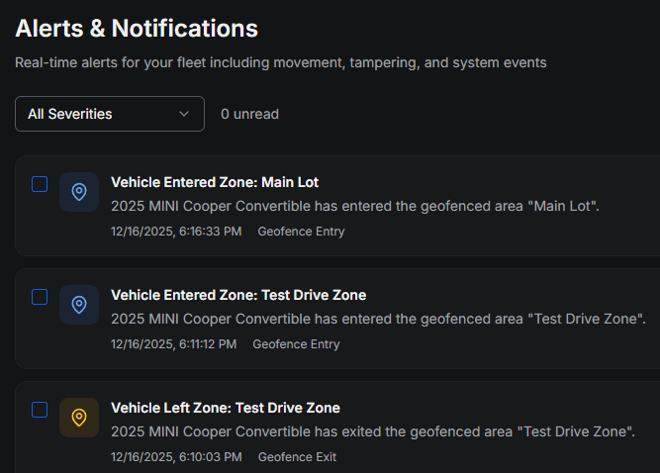Screen dimensions: 660x473
Task: Click the Main Lot alert description text
Action: pyautogui.click(x=355, y=207)
